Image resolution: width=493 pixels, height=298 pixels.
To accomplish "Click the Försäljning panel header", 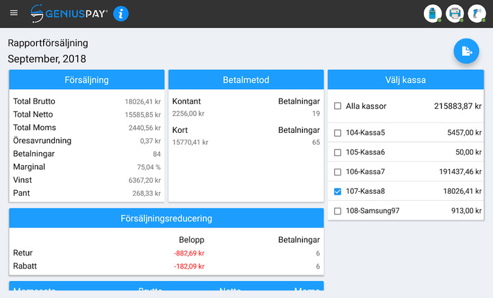I will click(x=87, y=79).
